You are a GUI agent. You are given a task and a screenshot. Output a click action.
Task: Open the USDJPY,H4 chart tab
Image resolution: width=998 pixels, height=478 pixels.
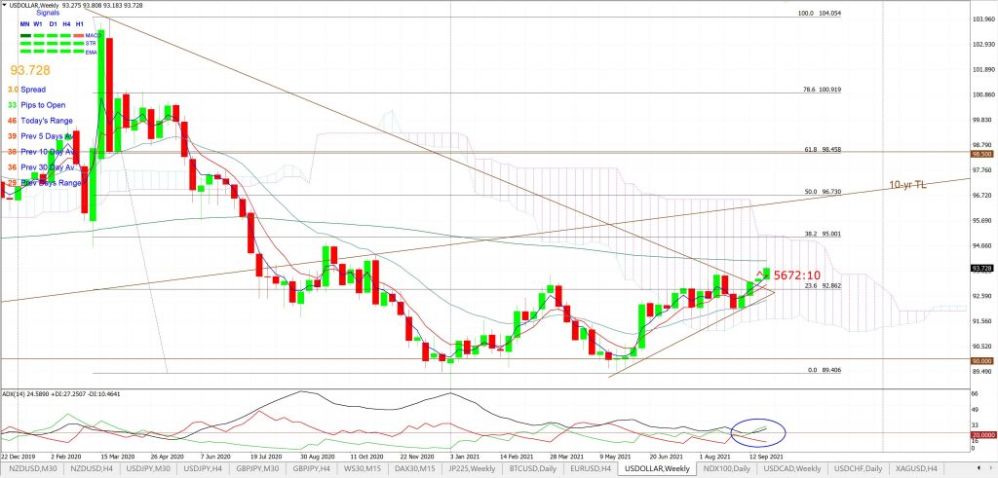coord(201,468)
